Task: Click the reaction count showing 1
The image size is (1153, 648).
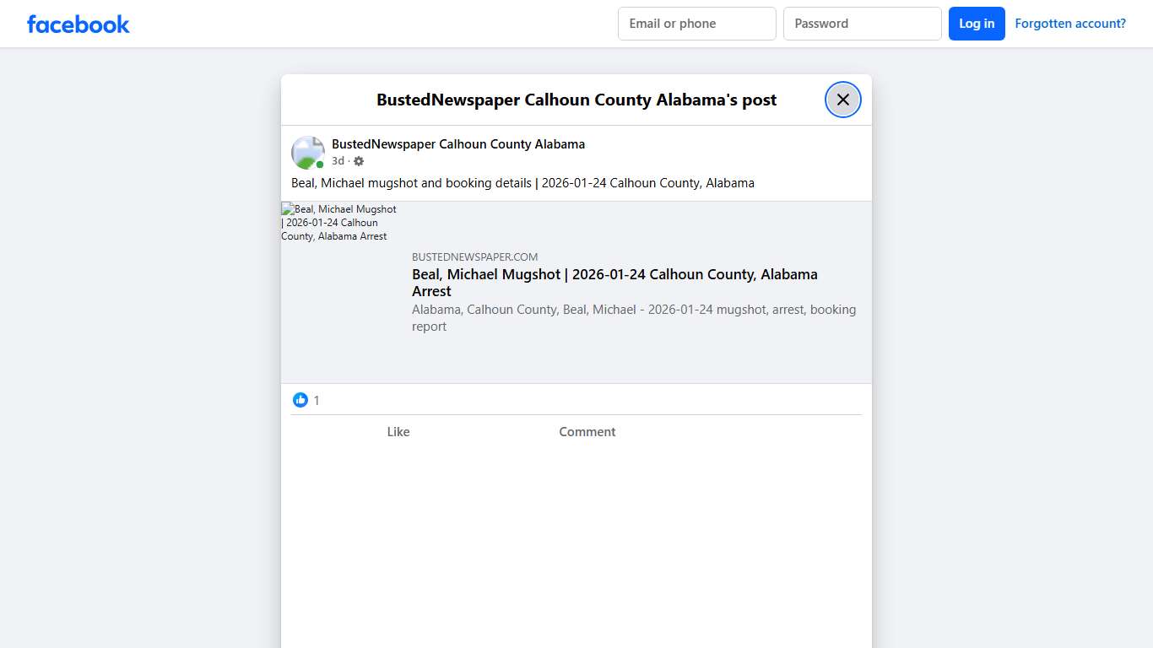Action: click(317, 399)
